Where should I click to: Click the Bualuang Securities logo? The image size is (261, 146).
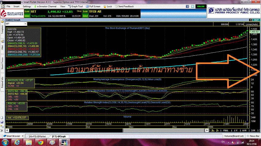coord(12,13)
